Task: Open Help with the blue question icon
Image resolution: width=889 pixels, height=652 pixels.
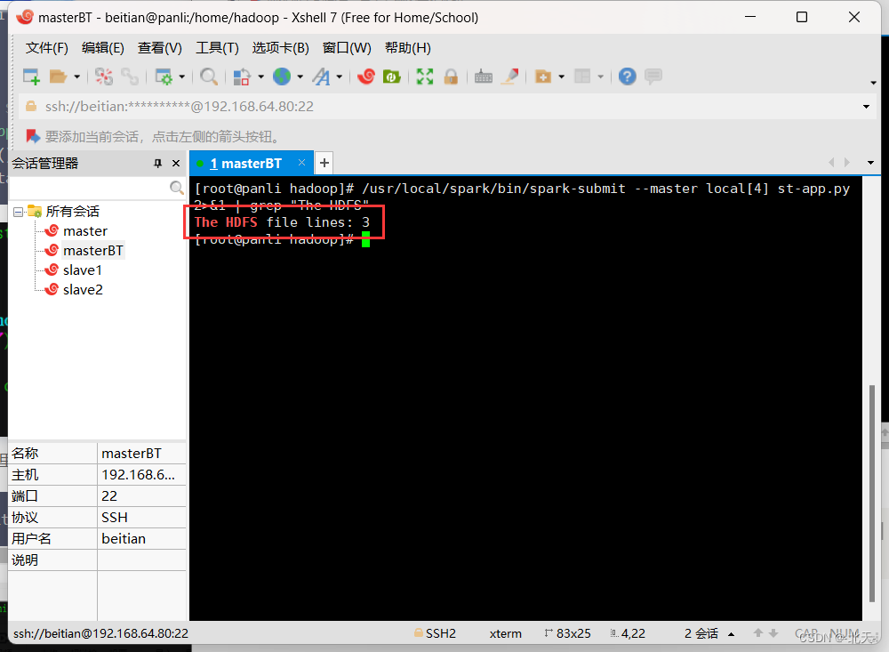Action: tap(627, 76)
